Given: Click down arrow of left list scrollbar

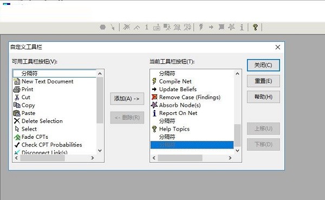Looking at the screenshot, I should pos(100,151).
